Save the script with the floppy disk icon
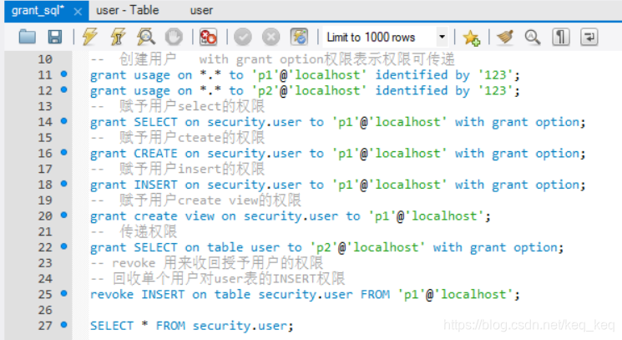The image size is (622, 340). [55, 37]
